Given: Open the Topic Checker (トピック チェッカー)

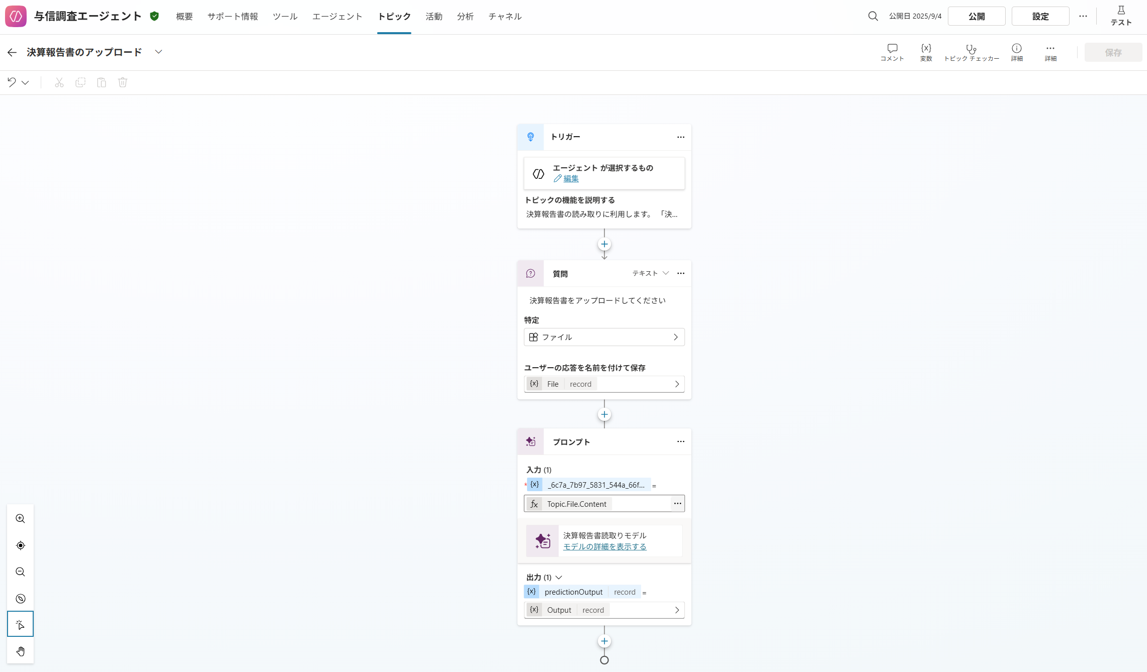Looking at the screenshot, I should 971,52.
